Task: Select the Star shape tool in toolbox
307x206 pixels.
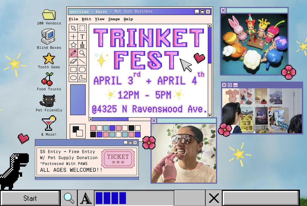Action: (x=73, y=45)
